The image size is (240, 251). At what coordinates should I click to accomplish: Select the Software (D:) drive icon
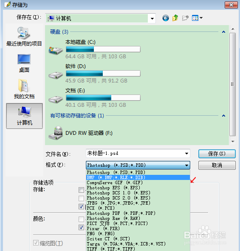pyautogui.click(x=56, y=75)
